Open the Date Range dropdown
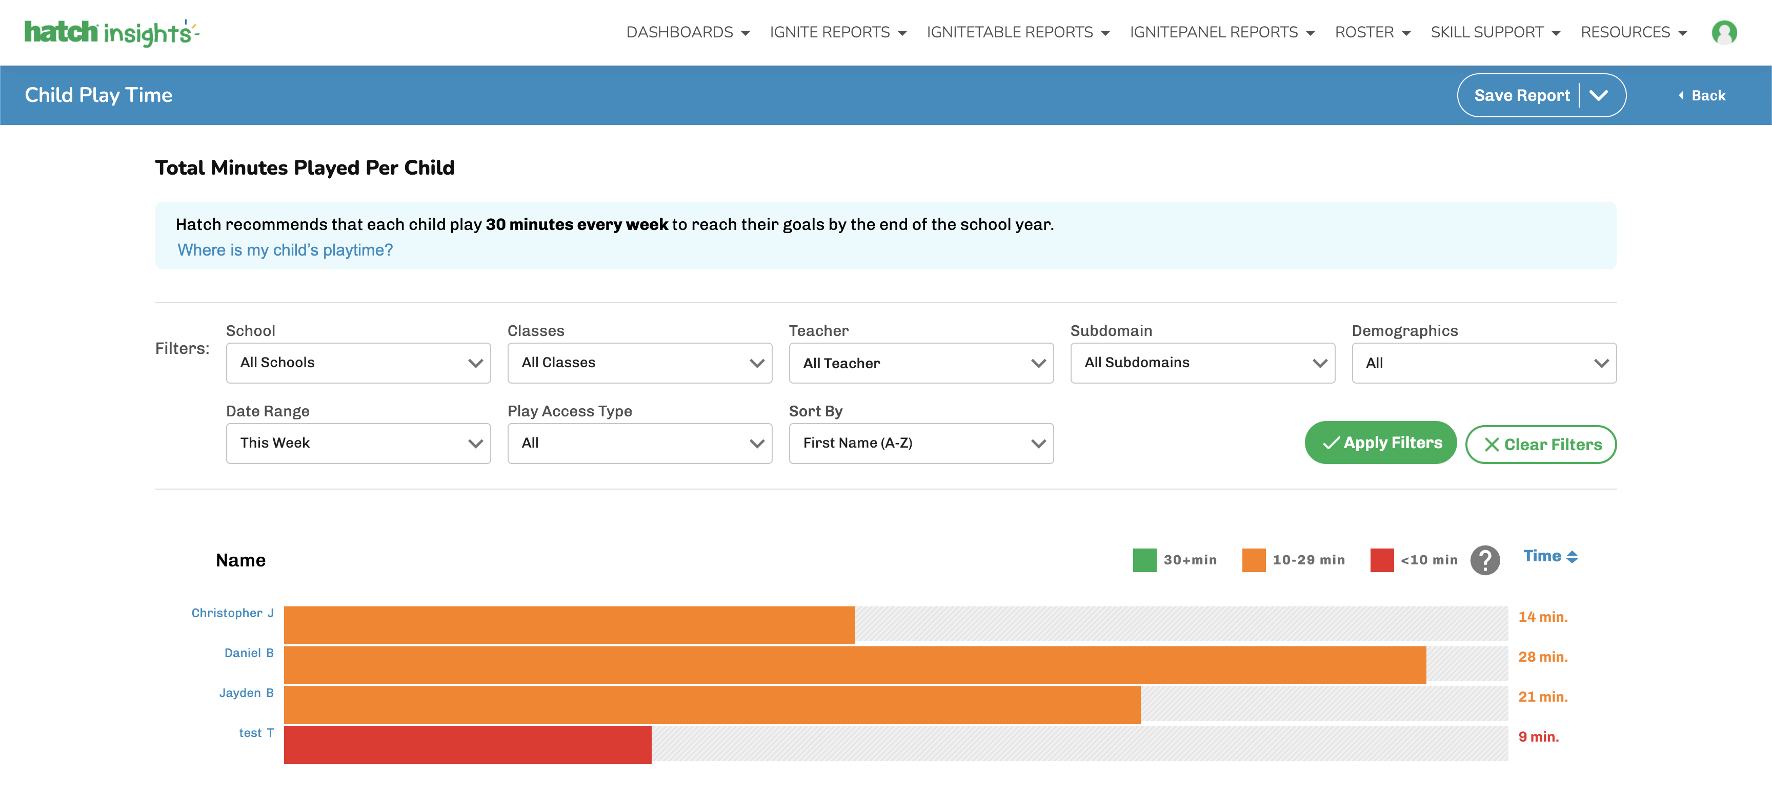The image size is (1772, 801). pyautogui.click(x=358, y=443)
